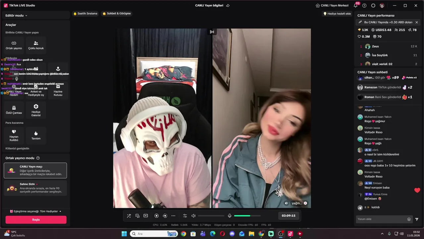The image size is (424, 239).
Task: Open the emoji picker in comment box
Action: pos(409,219)
